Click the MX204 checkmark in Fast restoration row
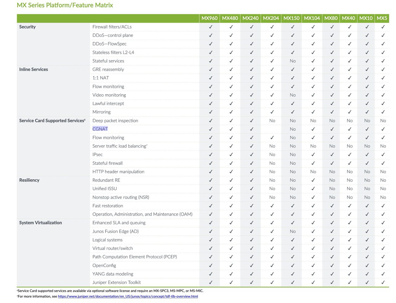396x303 pixels. [272, 206]
